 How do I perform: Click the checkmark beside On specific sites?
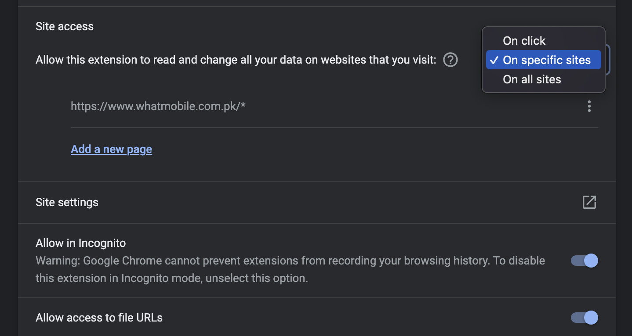pyautogui.click(x=494, y=60)
